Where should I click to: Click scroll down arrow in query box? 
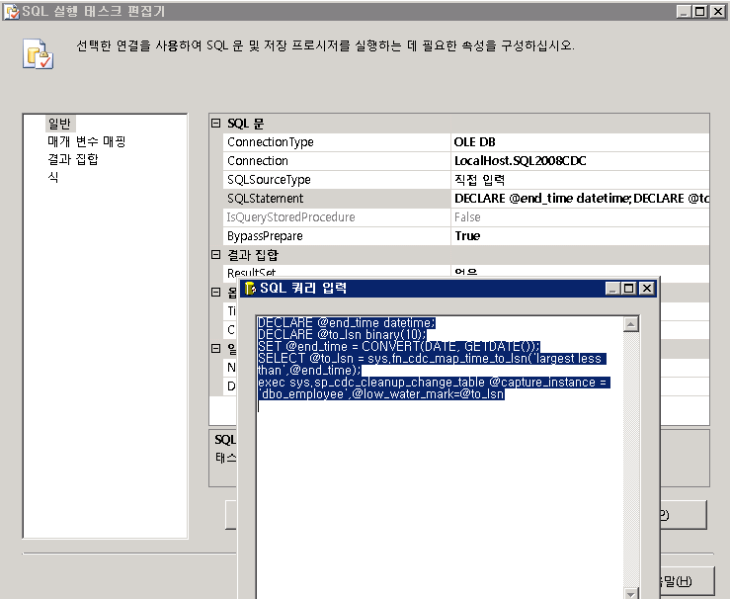coord(631,593)
